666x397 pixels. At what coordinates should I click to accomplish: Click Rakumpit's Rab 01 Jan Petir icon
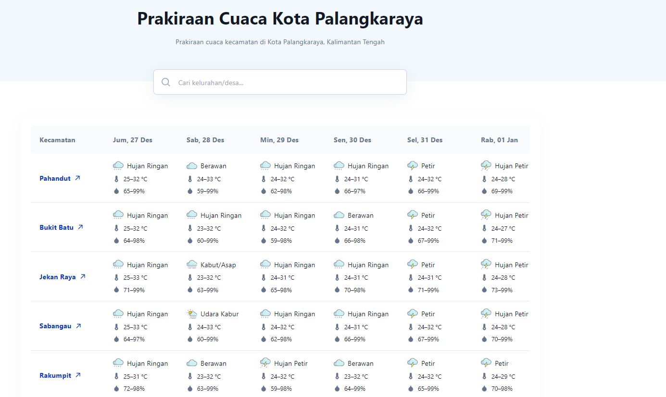click(x=486, y=363)
